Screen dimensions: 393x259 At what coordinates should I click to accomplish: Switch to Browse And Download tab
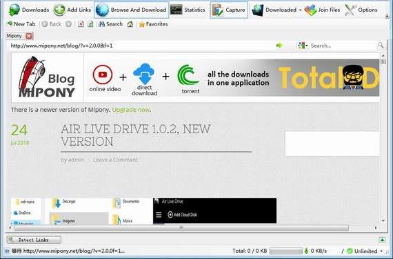(x=132, y=10)
